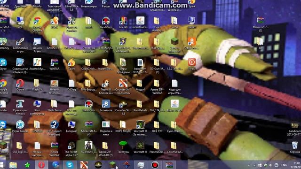Image resolution: width=301 pixels, height=169 pixels.
Task: Switch the ENG input language indicator
Action: [284, 165]
